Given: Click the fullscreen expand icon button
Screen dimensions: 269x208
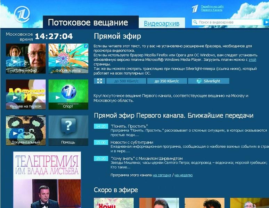Looking at the screenshot, I should pos(99,81).
